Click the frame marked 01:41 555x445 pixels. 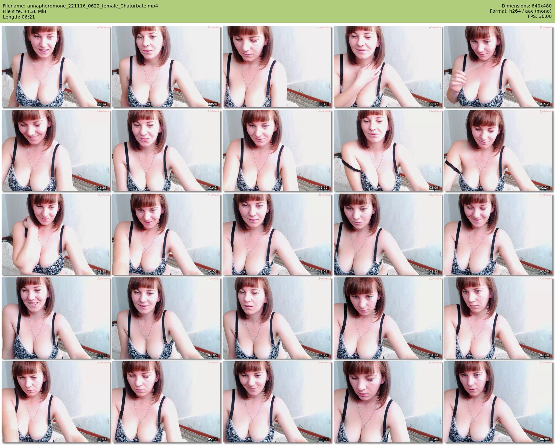[166, 150]
